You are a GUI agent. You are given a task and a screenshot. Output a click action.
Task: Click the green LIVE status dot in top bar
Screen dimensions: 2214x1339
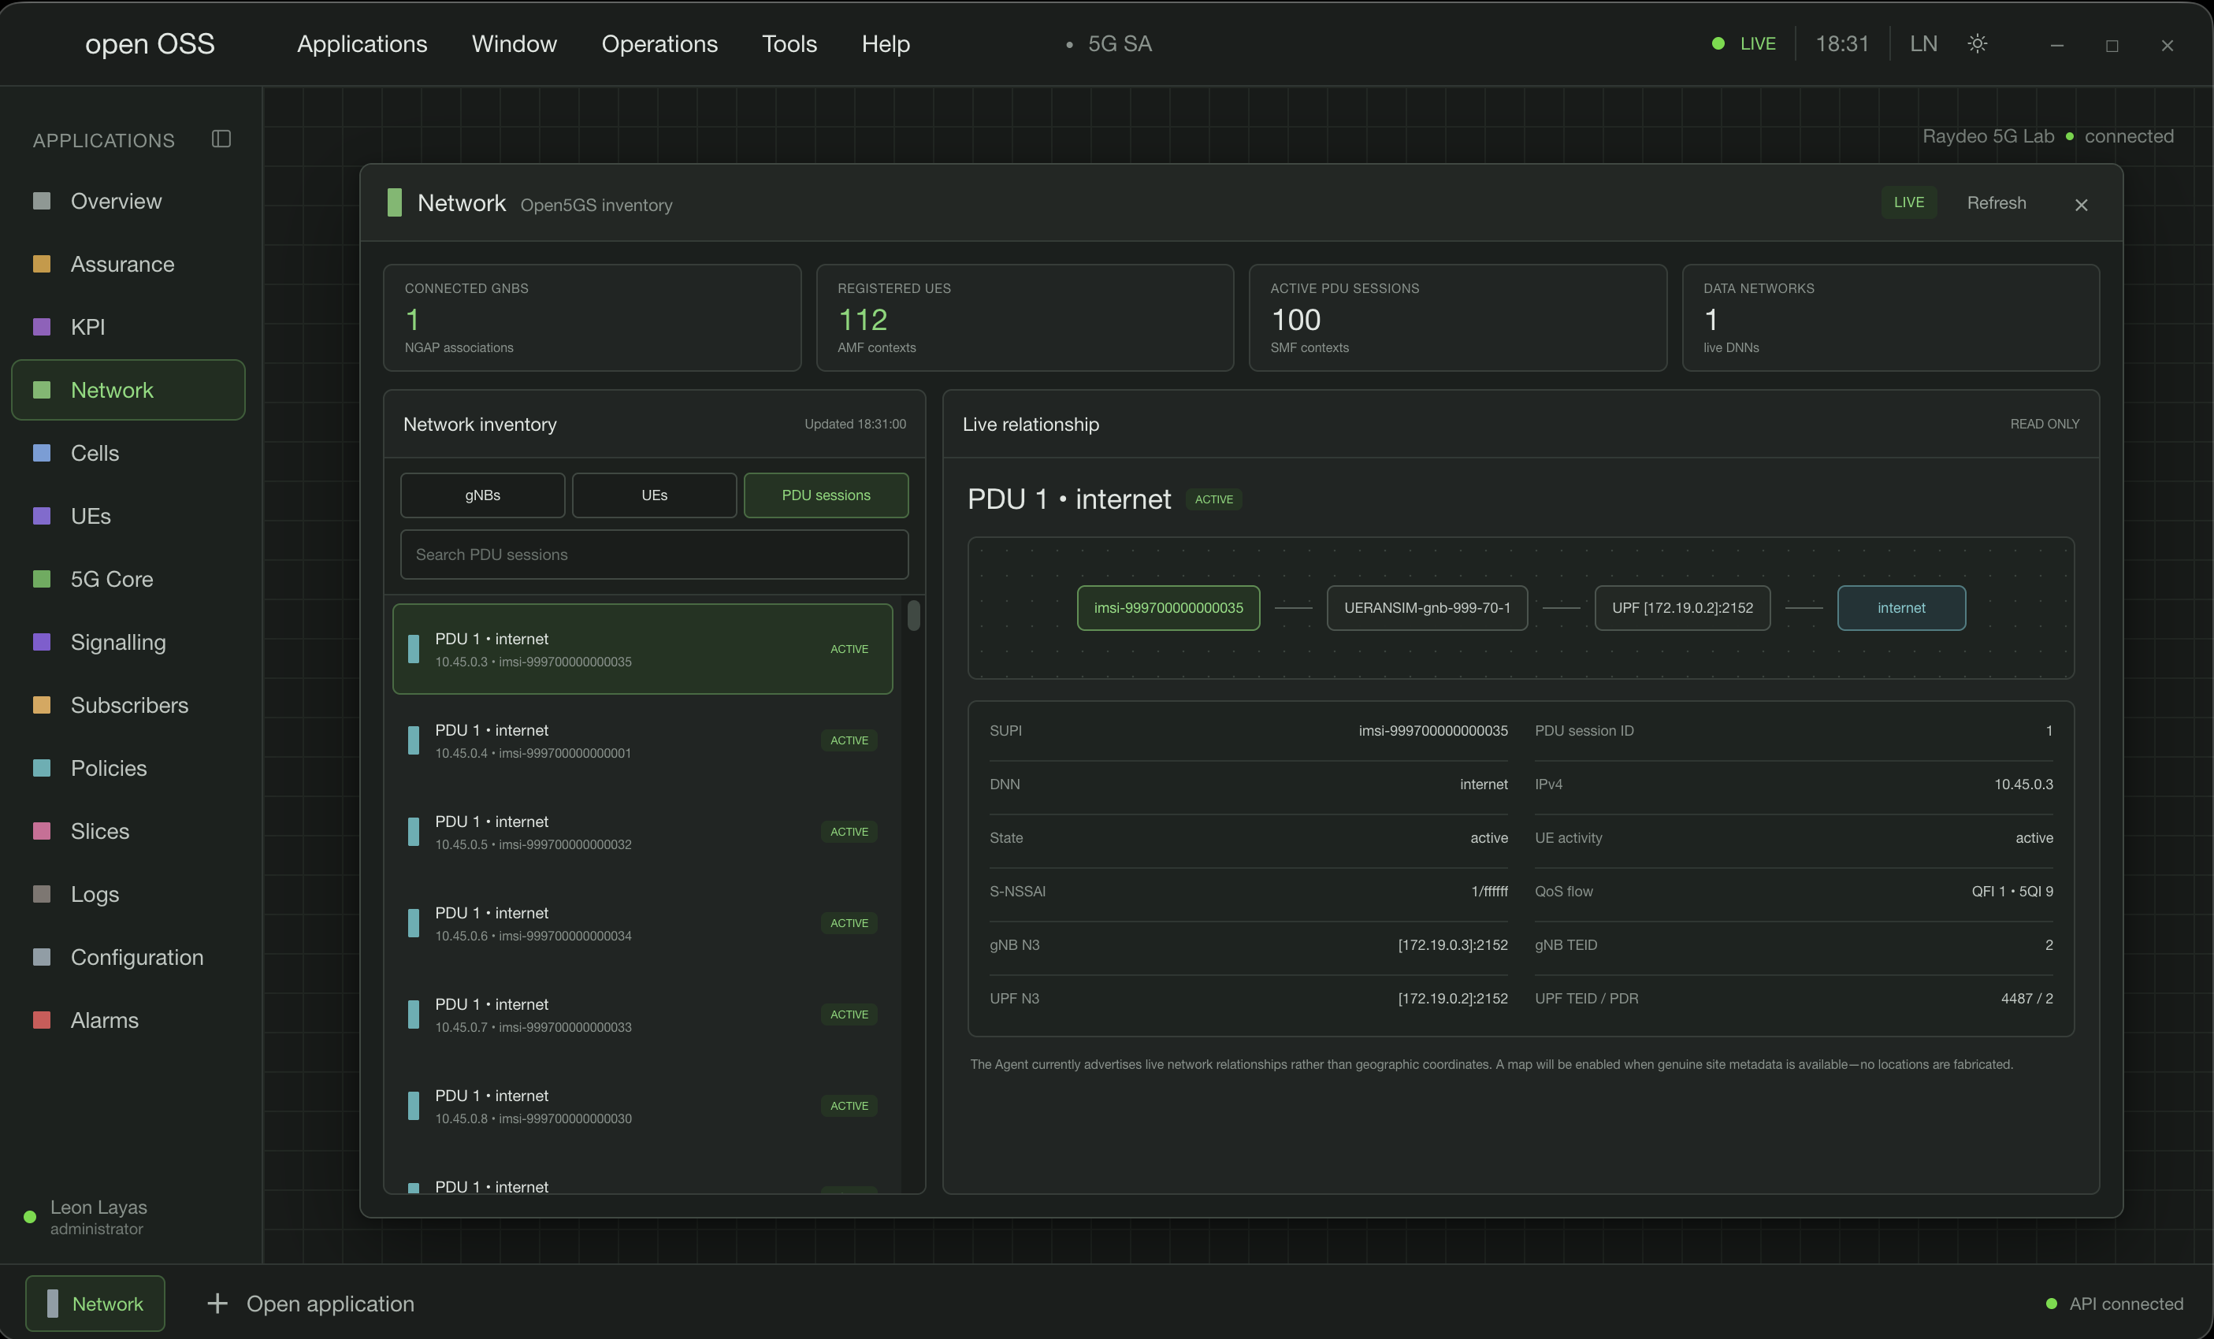[x=1718, y=43]
